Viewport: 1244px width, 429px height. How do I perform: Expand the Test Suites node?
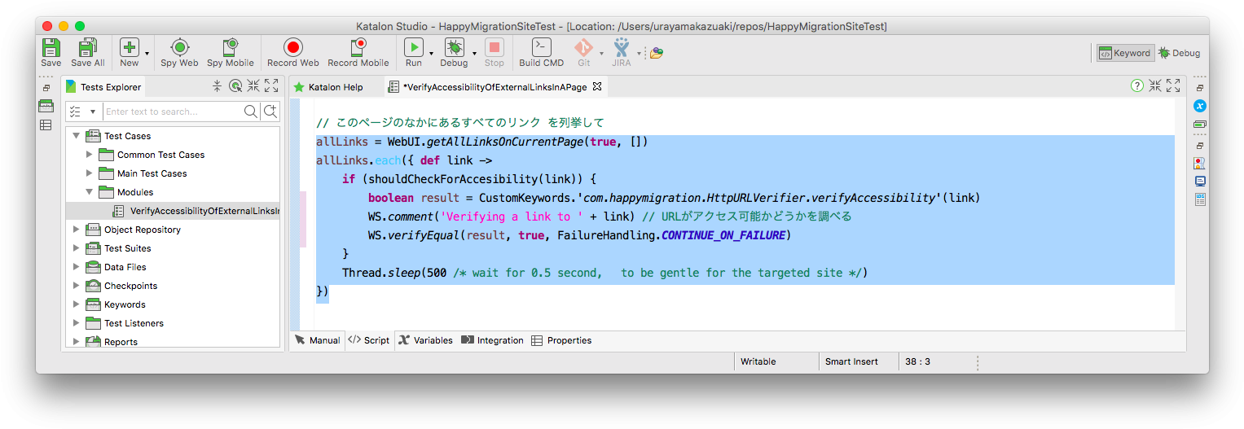[x=77, y=248]
